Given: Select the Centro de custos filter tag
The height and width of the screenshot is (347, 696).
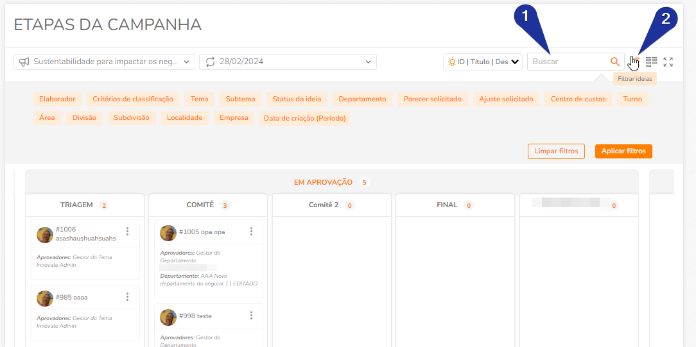Looking at the screenshot, I should (x=578, y=99).
